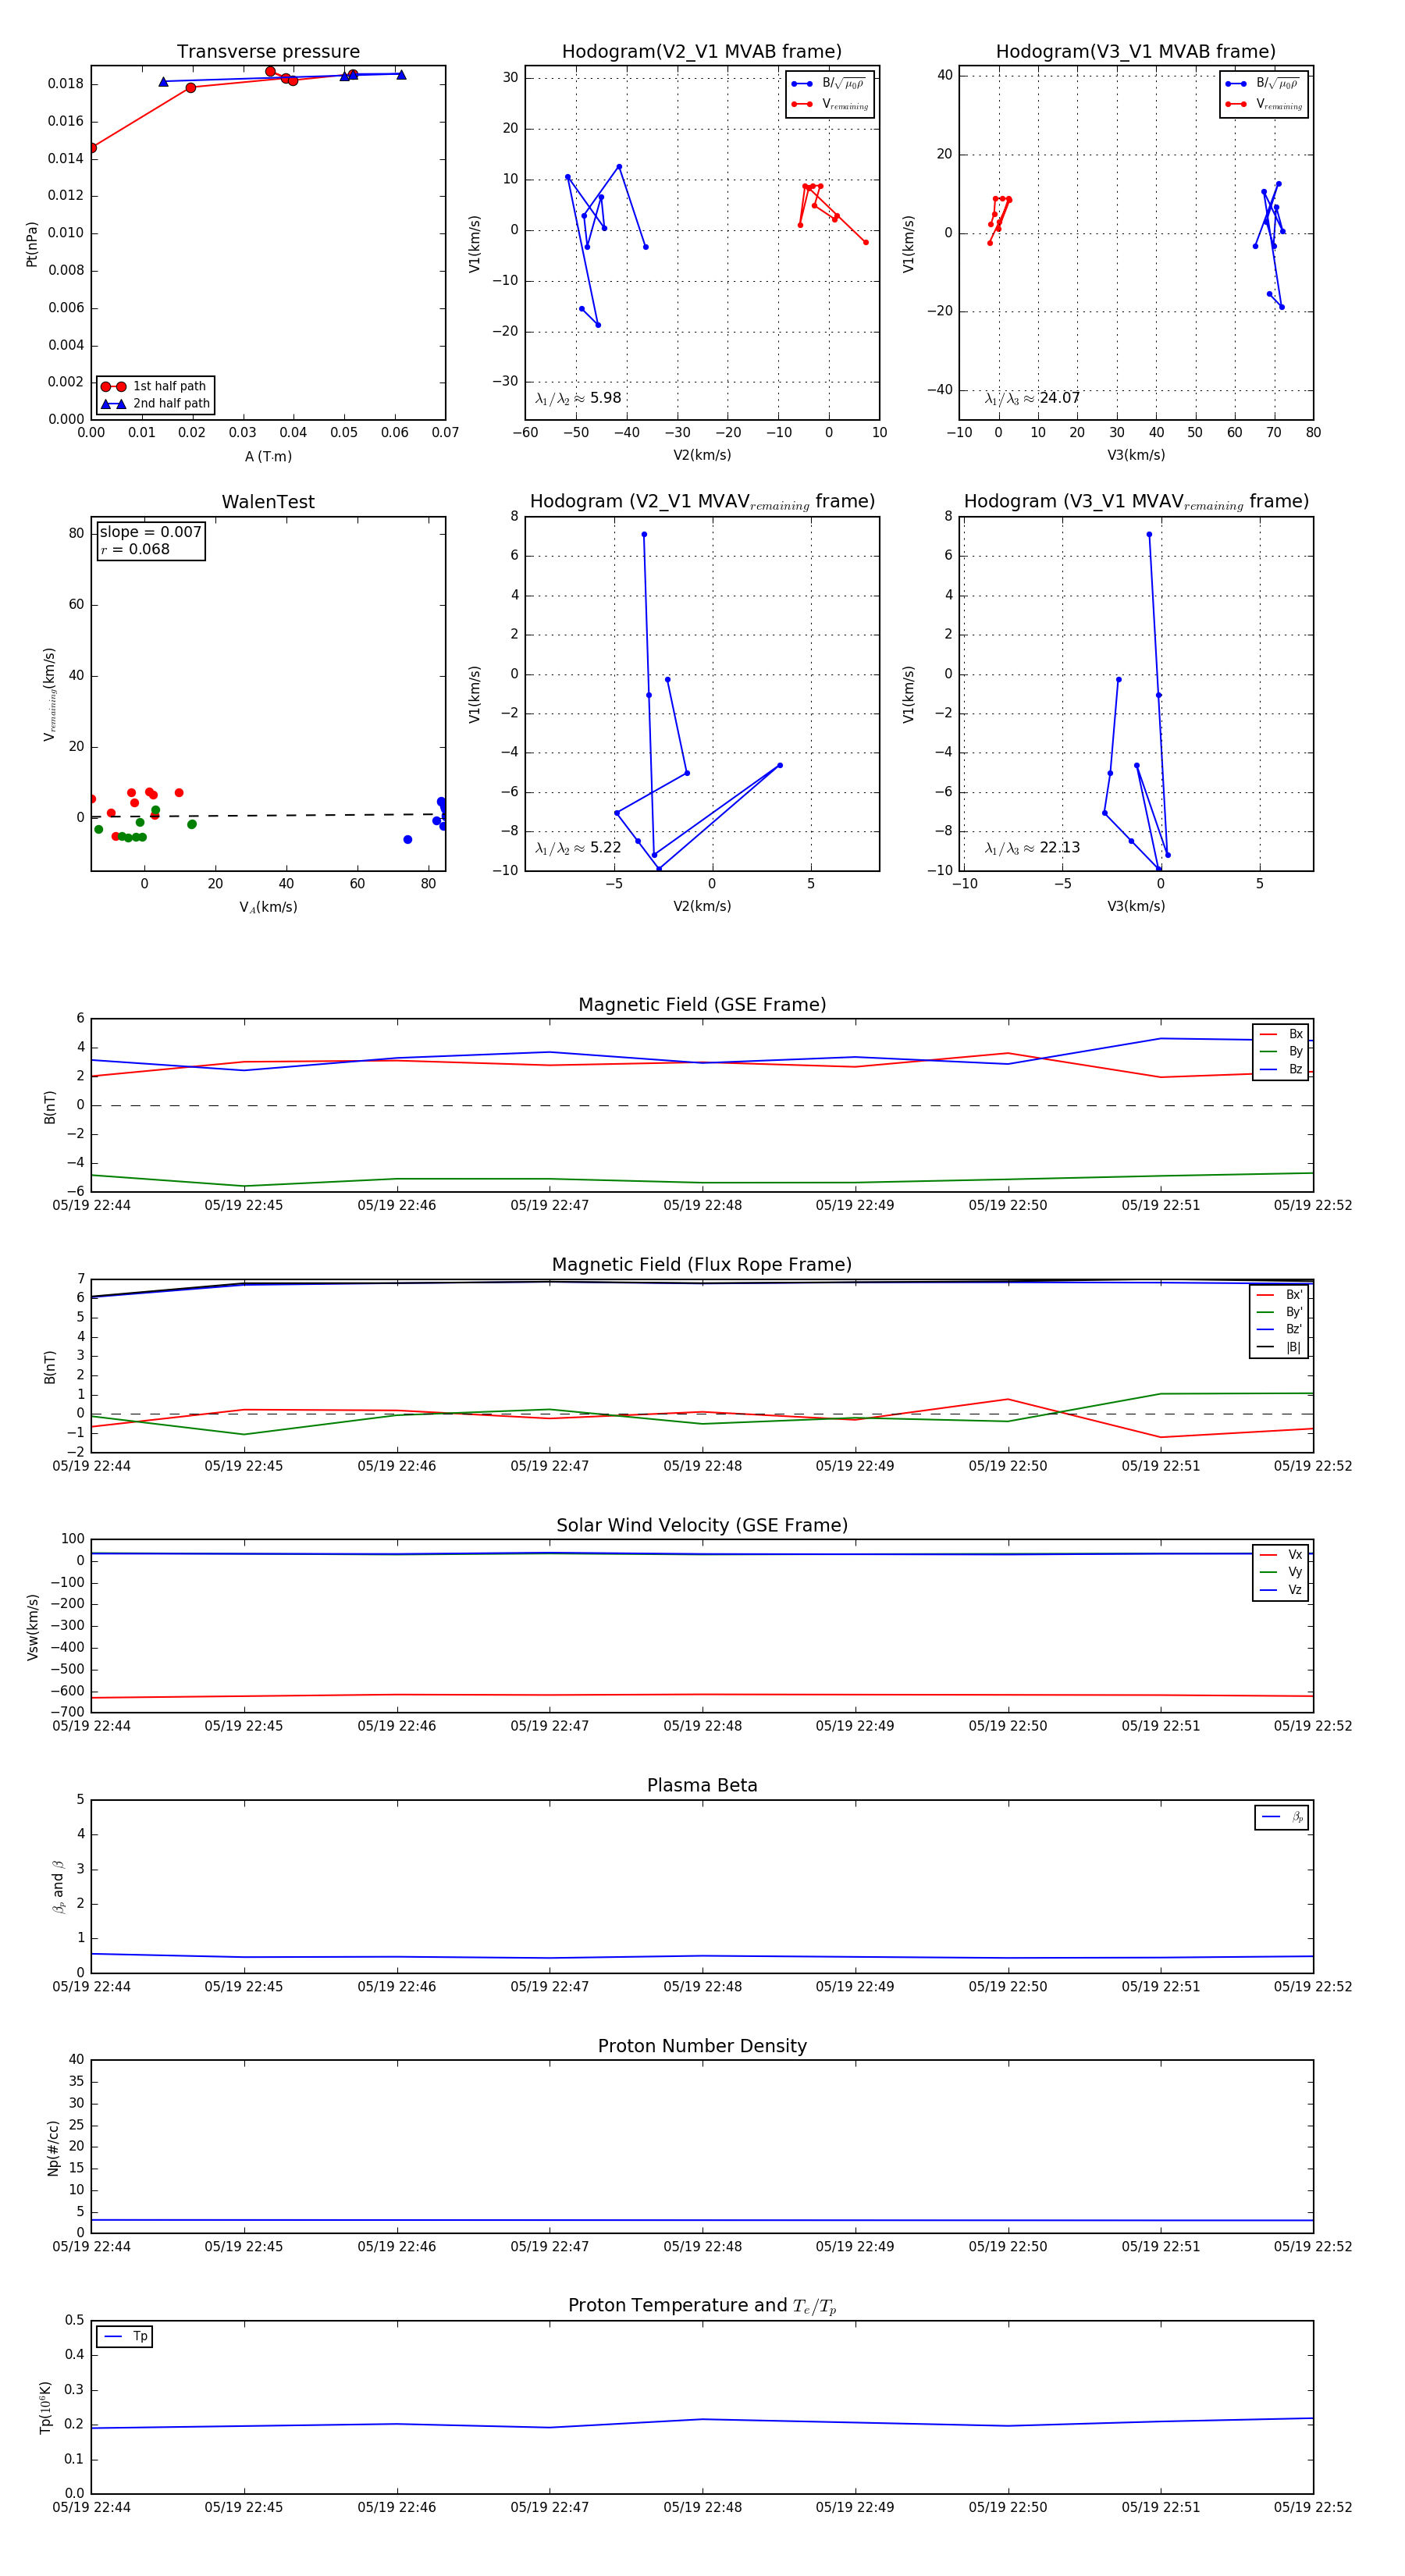The width and height of the screenshot is (1405, 2576).
Task: Click the "05/19 22:45" tick in GSE magnetic field plot
Action: point(244,1206)
